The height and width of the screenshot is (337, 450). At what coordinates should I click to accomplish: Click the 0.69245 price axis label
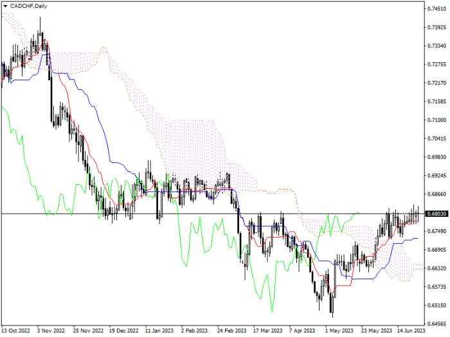click(x=437, y=175)
